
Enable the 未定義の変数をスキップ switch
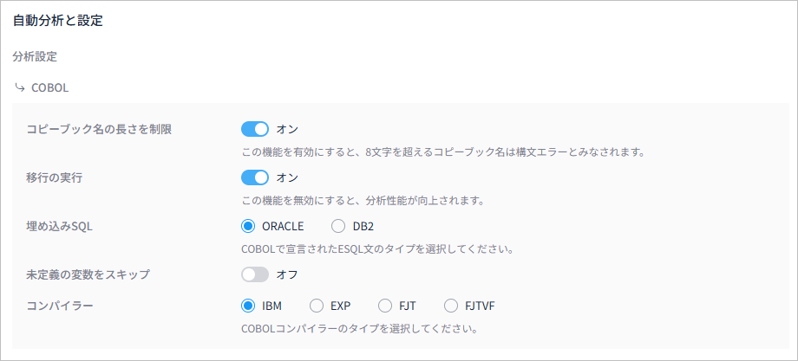coord(254,274)
